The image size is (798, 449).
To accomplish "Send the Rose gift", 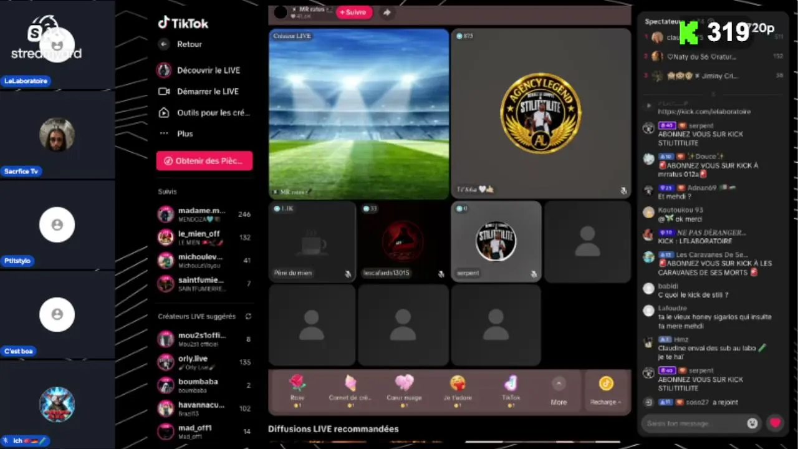I will (297, 391).
